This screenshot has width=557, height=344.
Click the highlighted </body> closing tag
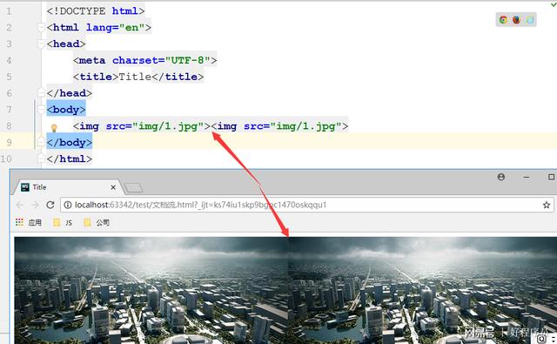[x=70, y=142]
